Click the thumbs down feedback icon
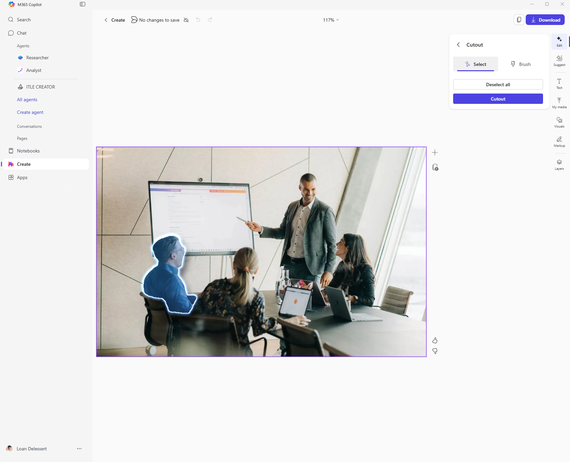The image size is (570, 462). click(434, 351)
